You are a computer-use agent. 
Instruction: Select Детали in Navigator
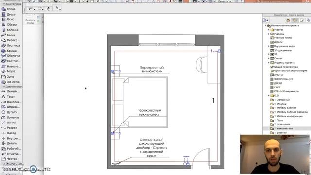(276, 42)
